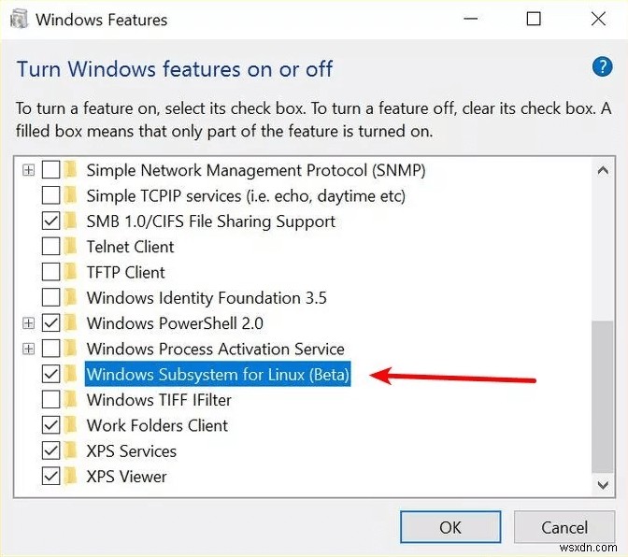
Task: Click the blue help question mark icon
Action: [x=602, y=67]
